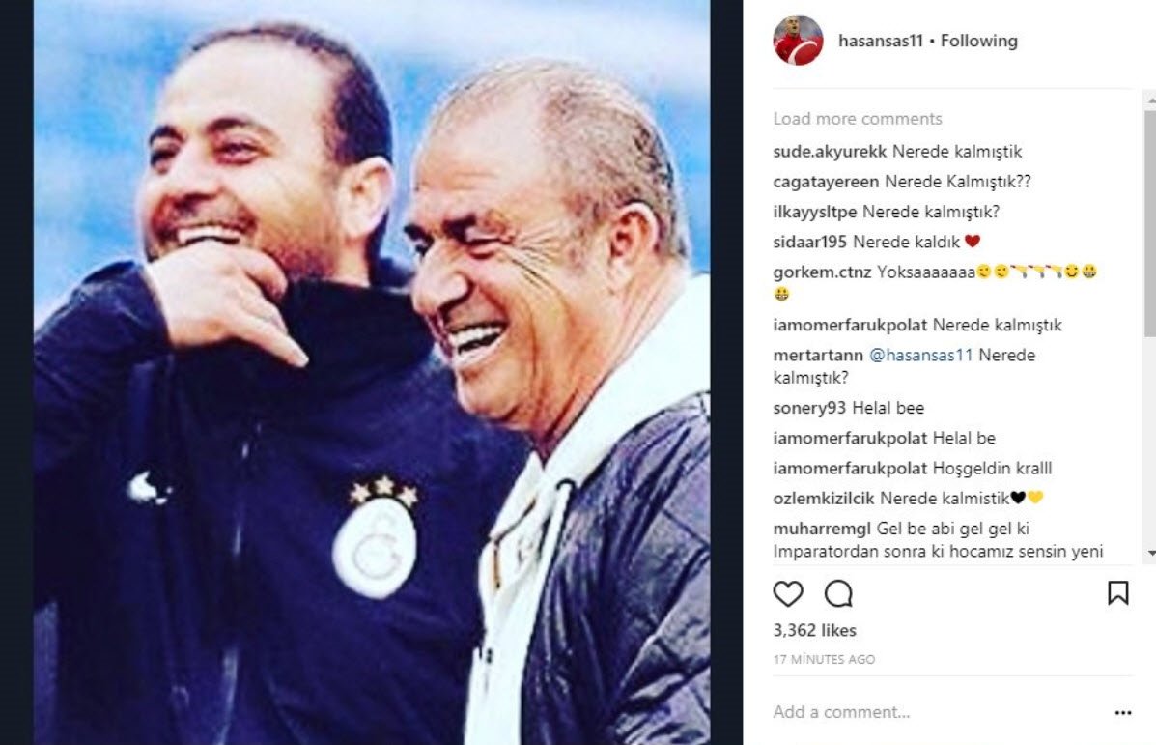This screenshot has height=745, width=1156.
Task: Open sude.akyurekk commenter profile
Action: coord(830,151)
